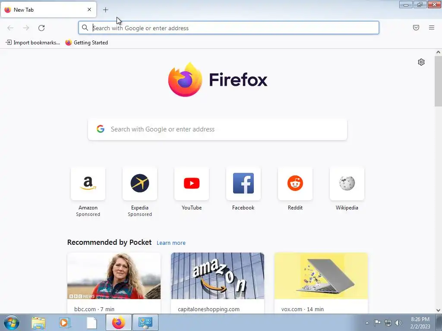Viewport: 442px width, 331px height.
Task: Reload the current page
Action: tap(41, 28)
